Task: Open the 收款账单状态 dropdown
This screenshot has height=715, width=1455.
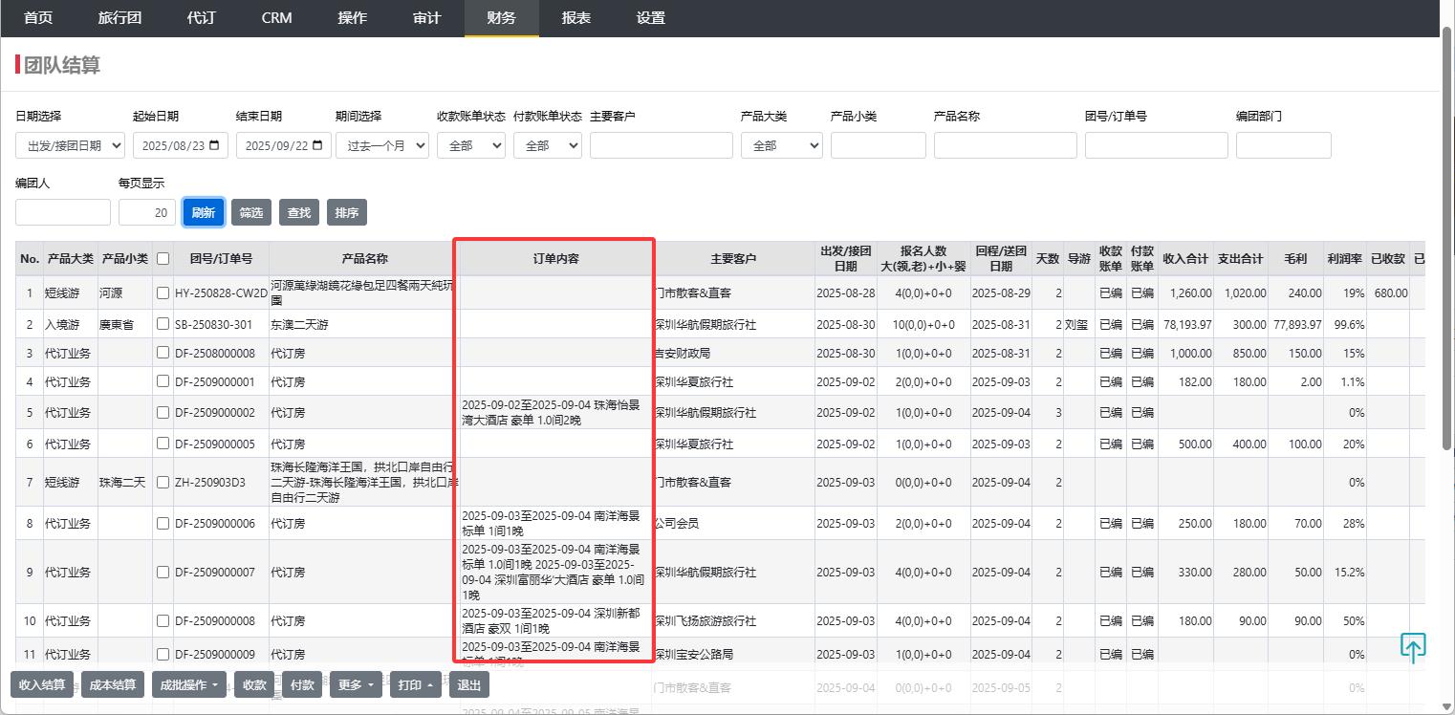Action: (x=471, y=145)
